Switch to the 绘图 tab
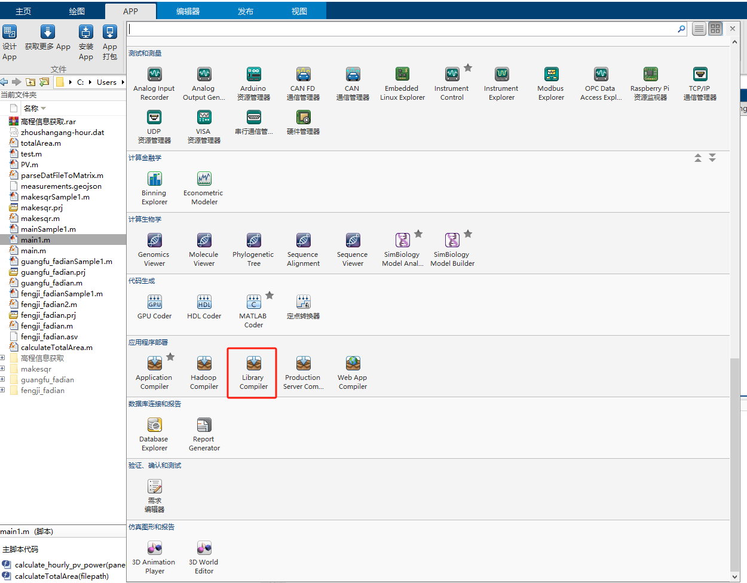 point(77,11)
